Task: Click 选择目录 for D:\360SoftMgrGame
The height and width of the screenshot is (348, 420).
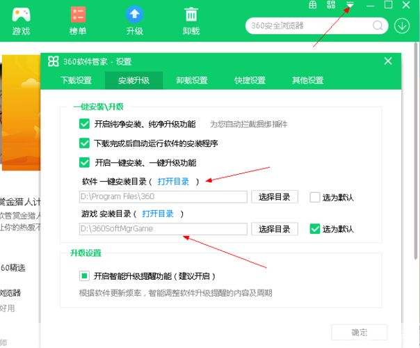Action: (x=275, y=229)
